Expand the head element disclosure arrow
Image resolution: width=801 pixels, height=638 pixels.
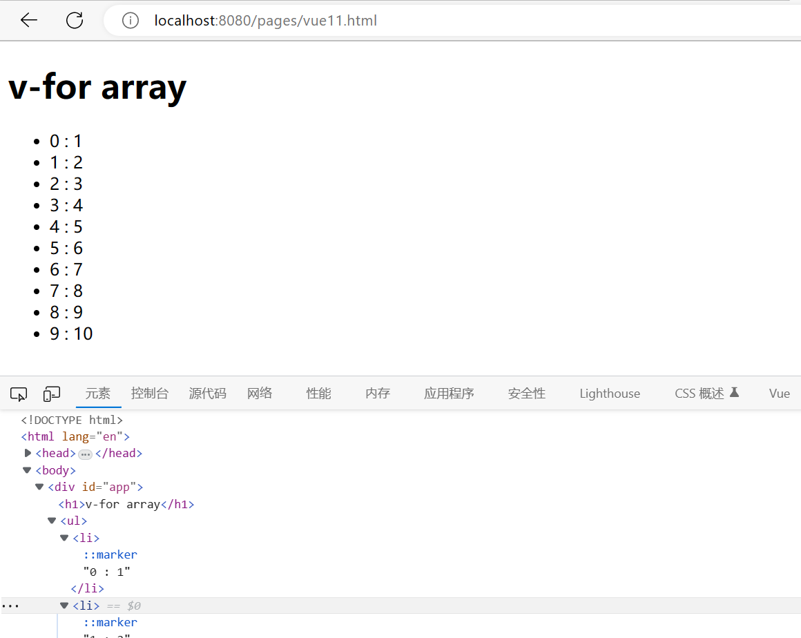click(28, 453)
